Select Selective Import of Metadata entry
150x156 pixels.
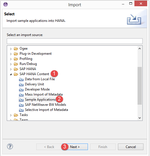coord(47,110)
